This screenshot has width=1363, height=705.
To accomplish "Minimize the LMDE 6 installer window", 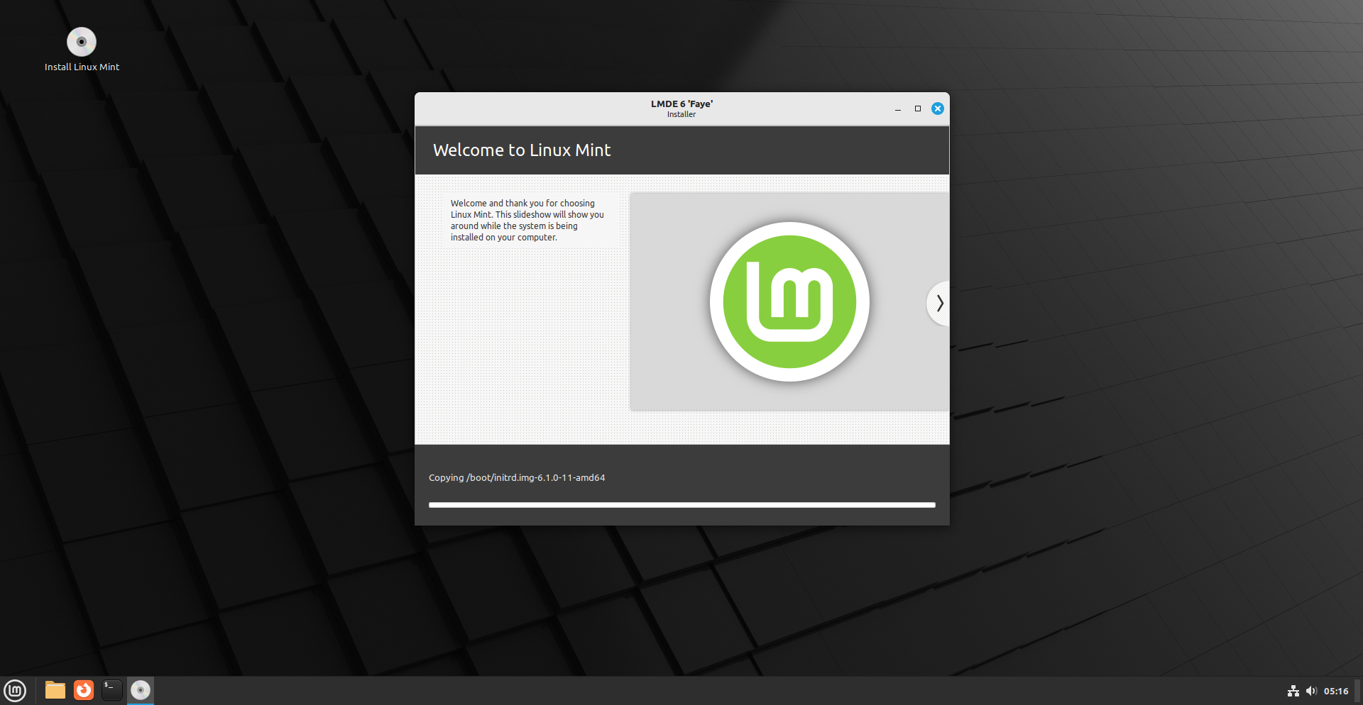I will 898,109.
